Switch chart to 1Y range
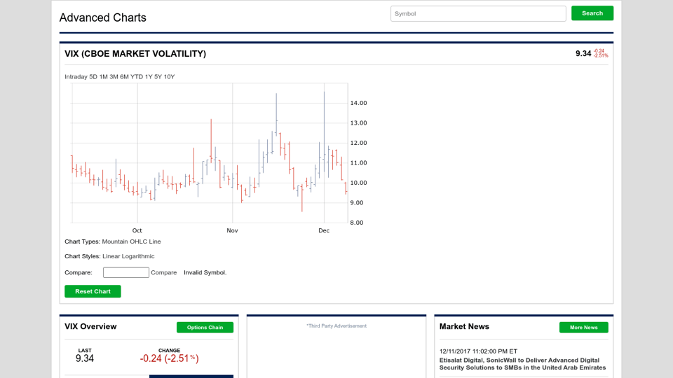 [149, 77]
